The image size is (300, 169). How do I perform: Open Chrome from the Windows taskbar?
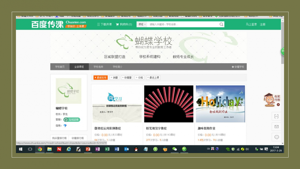pos(40,149)
